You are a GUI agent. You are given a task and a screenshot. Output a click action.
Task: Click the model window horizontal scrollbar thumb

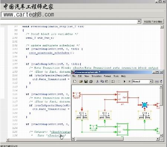(x=100, y=139)
